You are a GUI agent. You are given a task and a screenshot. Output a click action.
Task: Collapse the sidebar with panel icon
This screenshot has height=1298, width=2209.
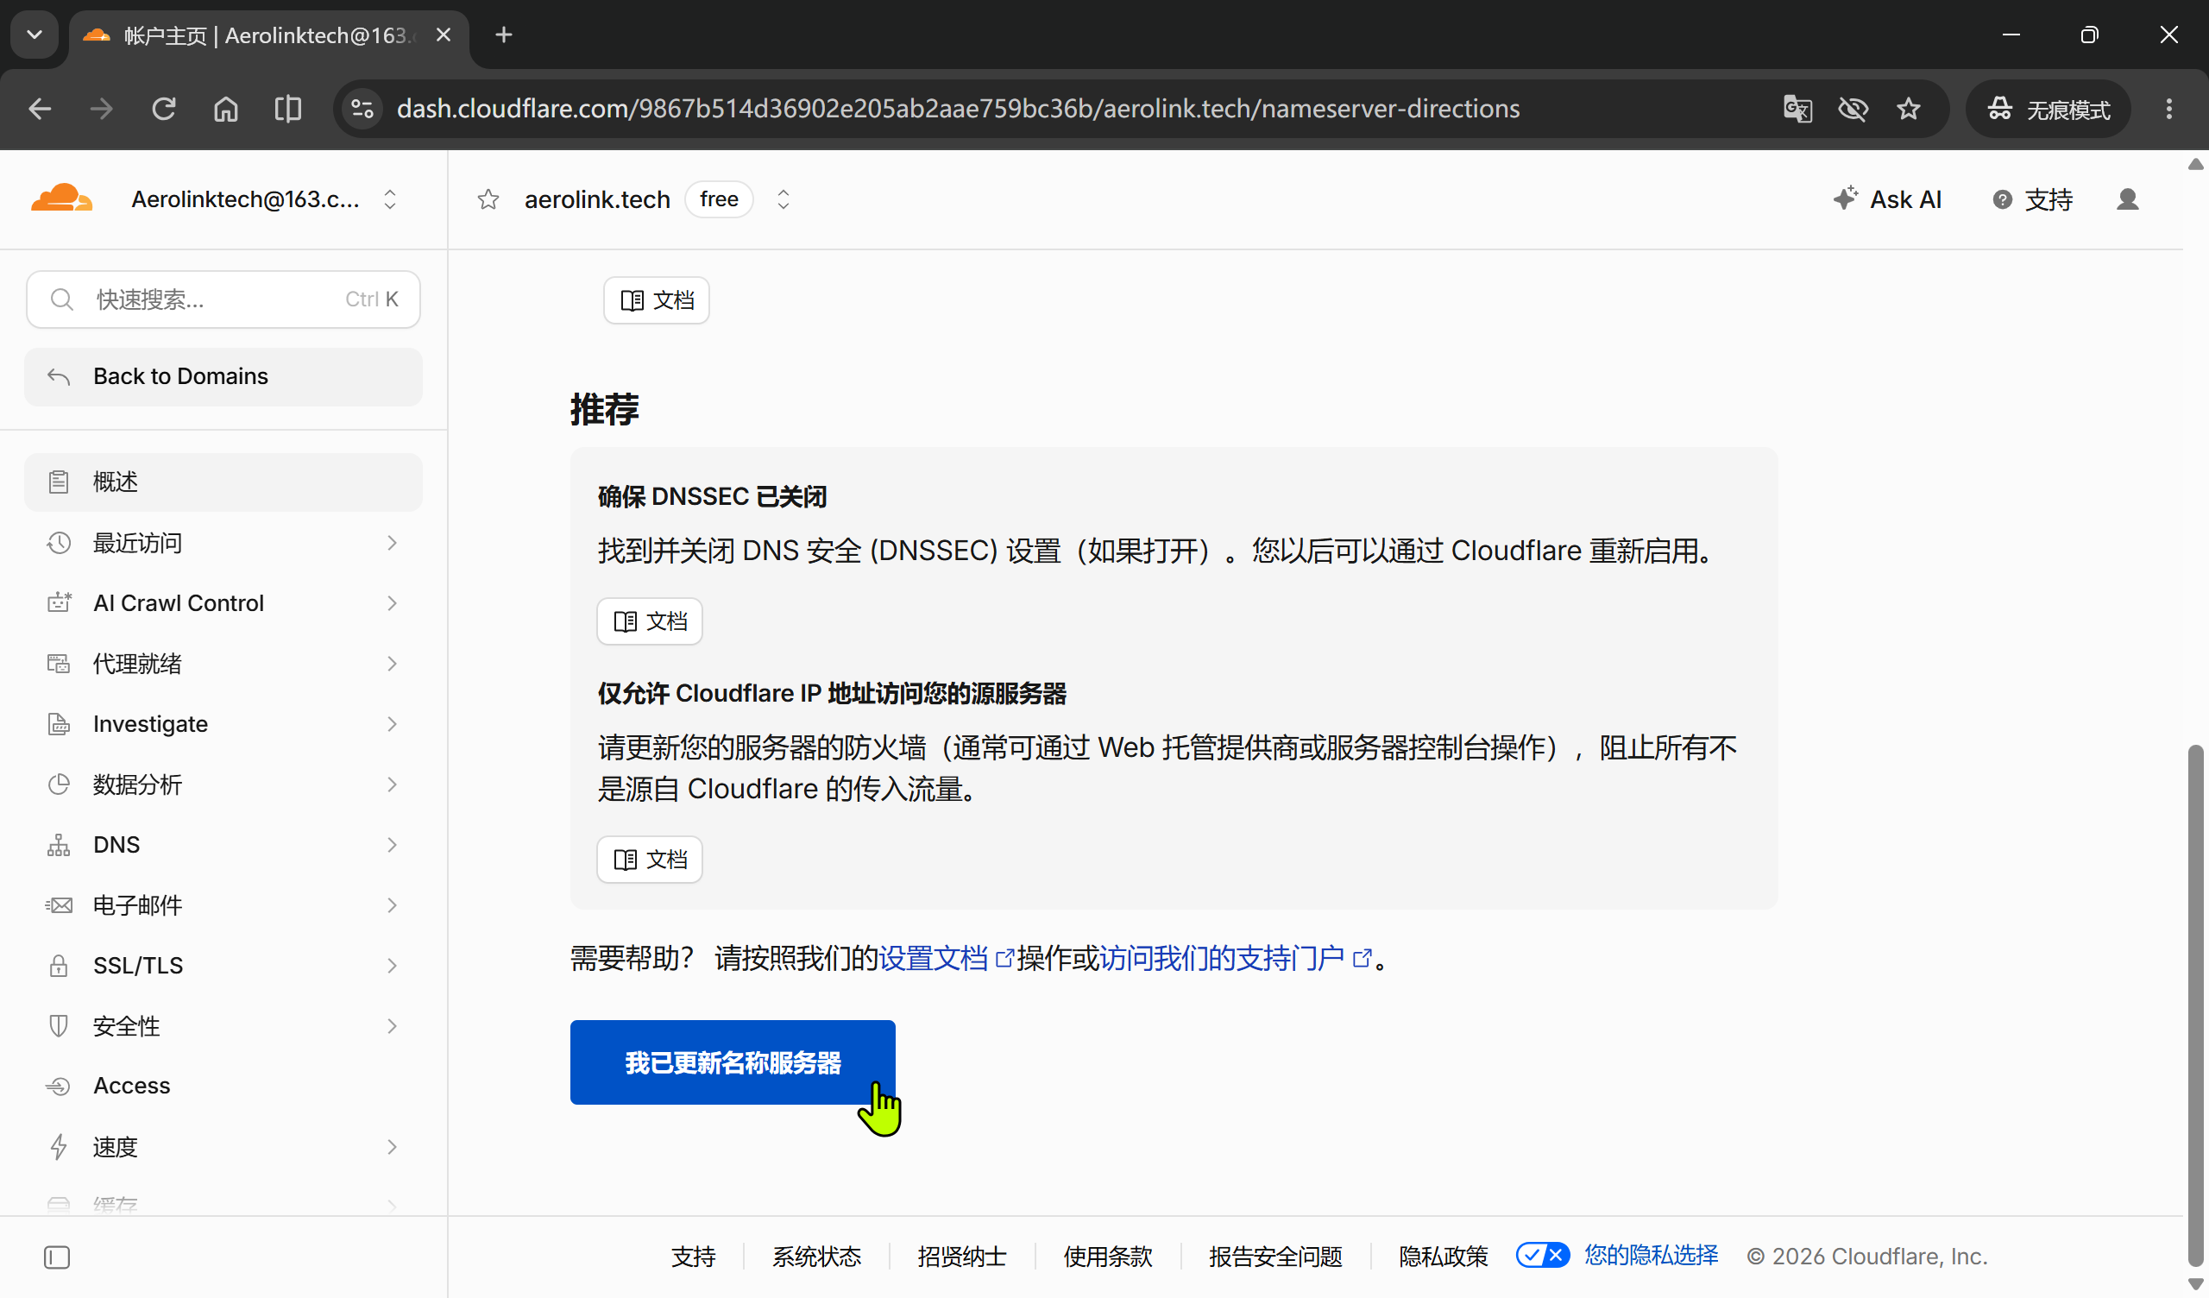(57, 1257)
